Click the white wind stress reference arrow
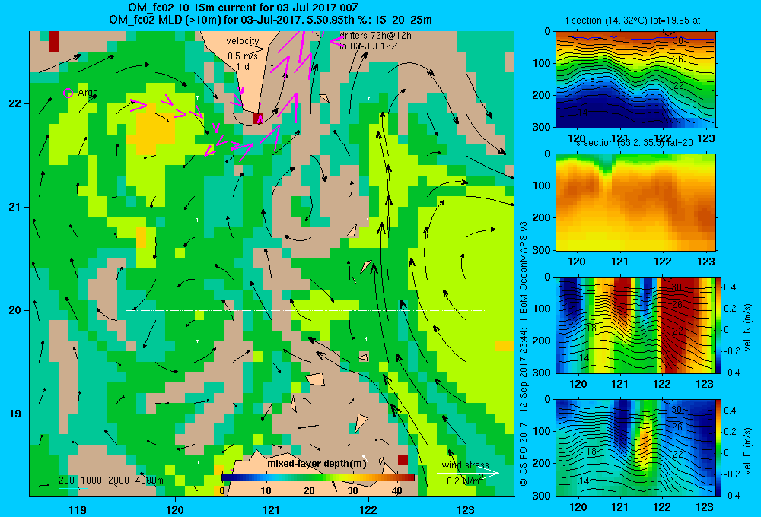Viewport: 761px width, 517px height. 467,474
